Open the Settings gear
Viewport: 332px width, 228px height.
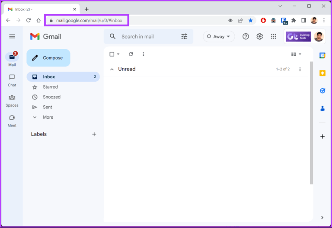(259, 37)
